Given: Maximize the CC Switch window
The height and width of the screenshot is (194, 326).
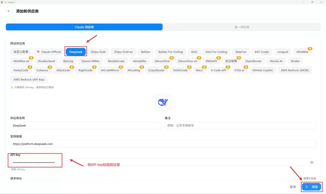Looking at the screenshot, I should tap(312, 2).
